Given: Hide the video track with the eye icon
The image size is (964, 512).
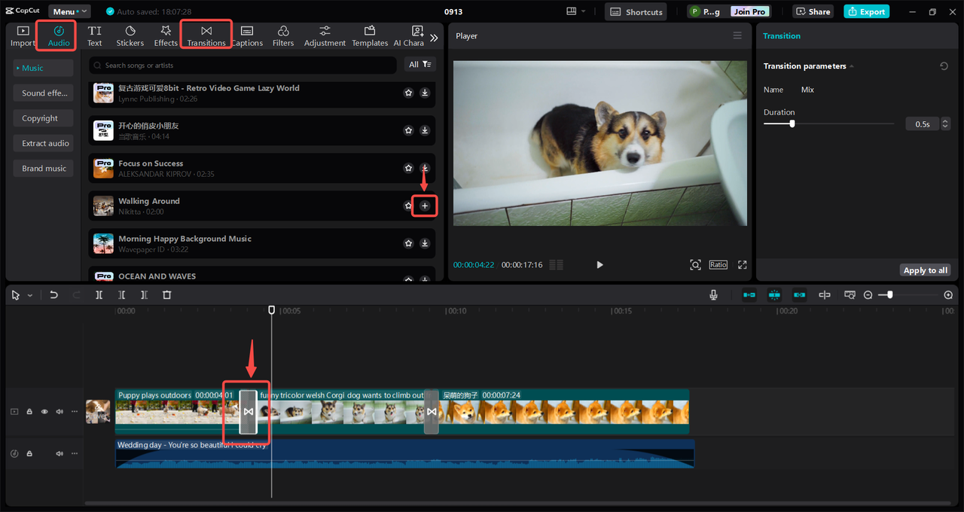Looking at the screenshot, I should pos(44,412).
